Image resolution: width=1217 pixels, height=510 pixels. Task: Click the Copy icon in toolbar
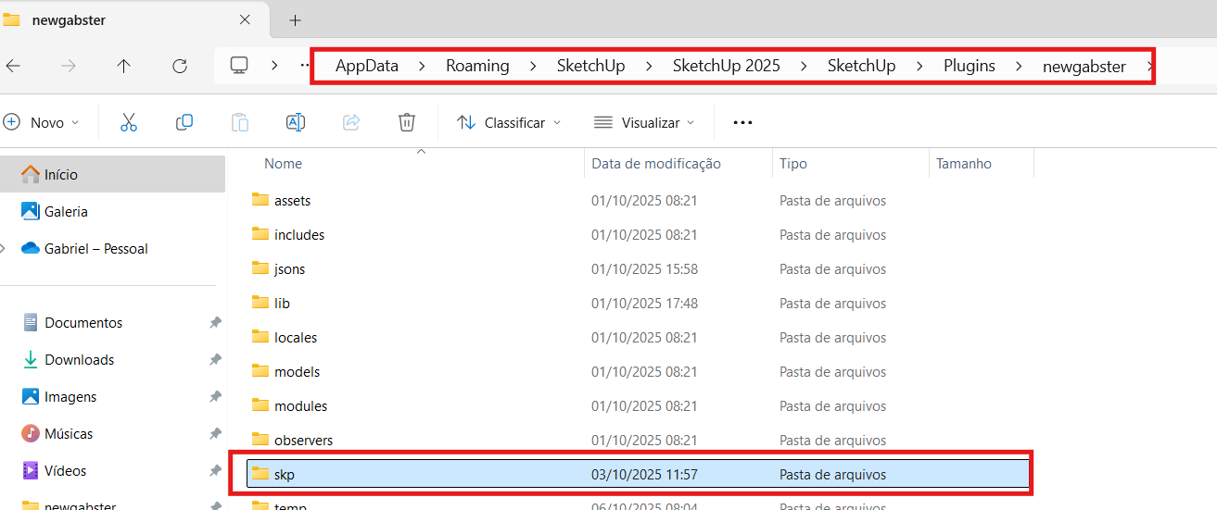pos(184,122)
